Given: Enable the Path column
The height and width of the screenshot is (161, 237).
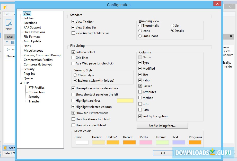Looking at the screenshot, I should (x=140, y=110).
